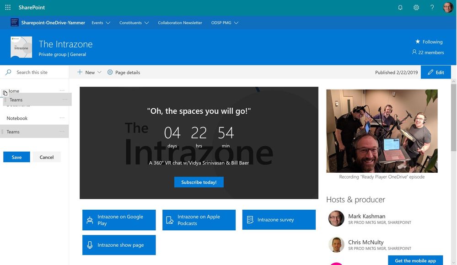Open Collaboration Newsletter nav item
This screenshot has width=457, height=265.
click(180, 23)
